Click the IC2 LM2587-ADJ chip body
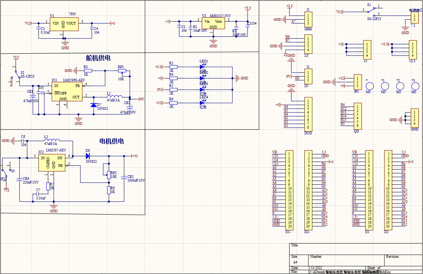This screenshot has height=274, width=423. pos(52,163)
